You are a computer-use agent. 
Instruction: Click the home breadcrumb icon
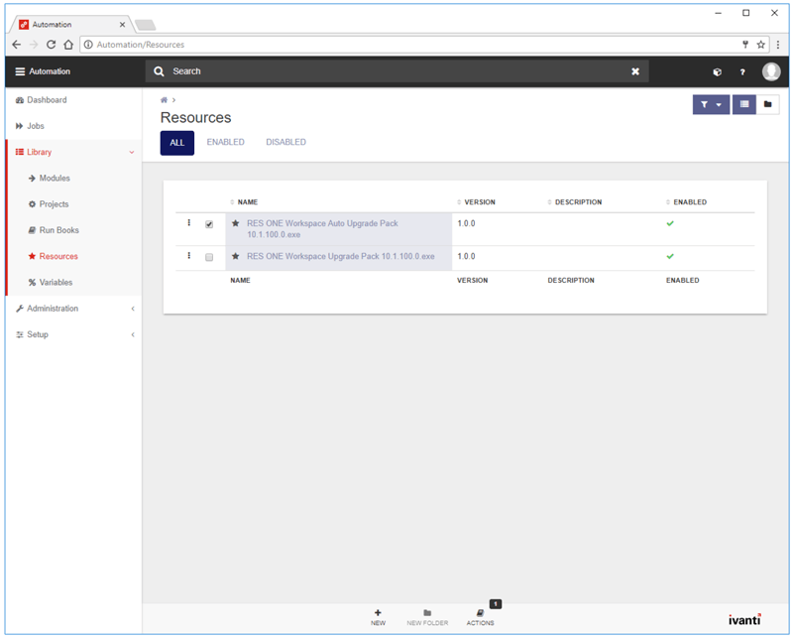click(x=164, y=100)
